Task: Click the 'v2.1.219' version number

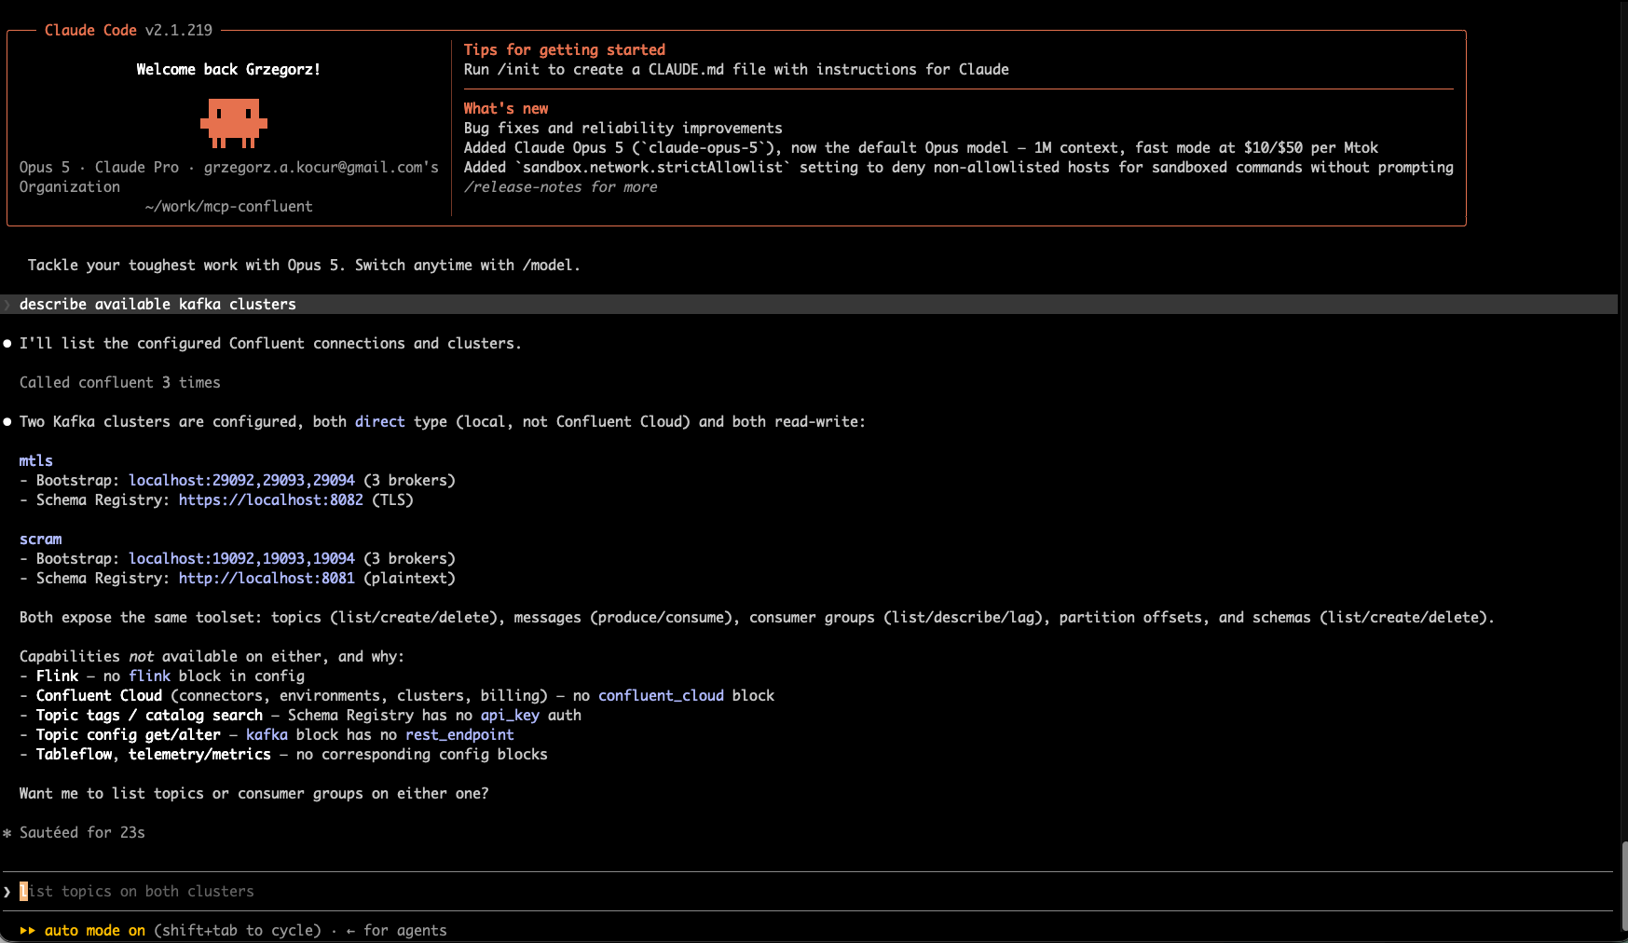Action: [179, 31]
